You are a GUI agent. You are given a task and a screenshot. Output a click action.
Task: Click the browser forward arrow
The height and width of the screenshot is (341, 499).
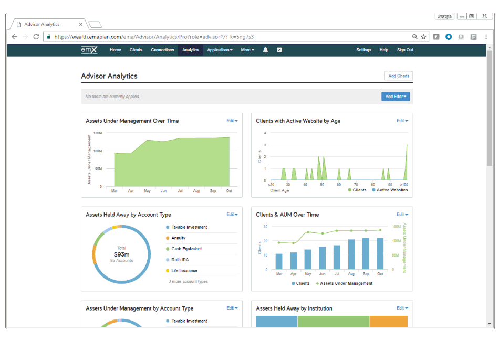point(25,37)
